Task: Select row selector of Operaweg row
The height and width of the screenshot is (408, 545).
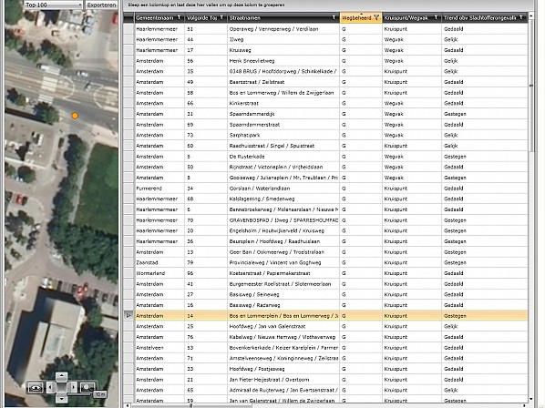Action: (x=129, y=29)
